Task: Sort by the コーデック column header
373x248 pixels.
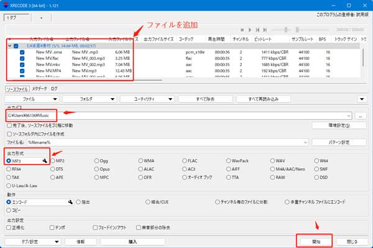Action: click(186, 39)
